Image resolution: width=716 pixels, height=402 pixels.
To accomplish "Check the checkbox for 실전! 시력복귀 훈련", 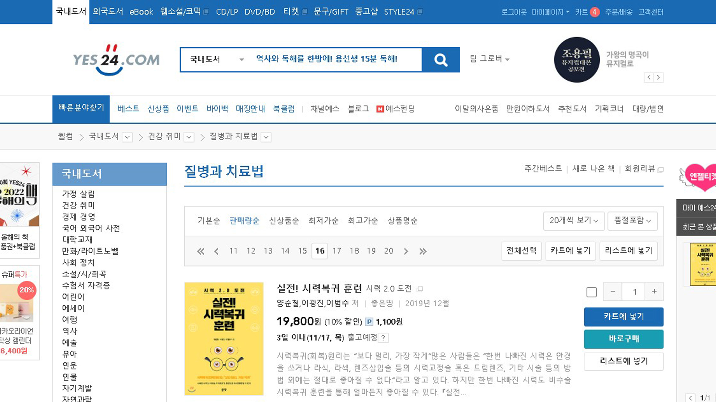I will coord(591,292).
